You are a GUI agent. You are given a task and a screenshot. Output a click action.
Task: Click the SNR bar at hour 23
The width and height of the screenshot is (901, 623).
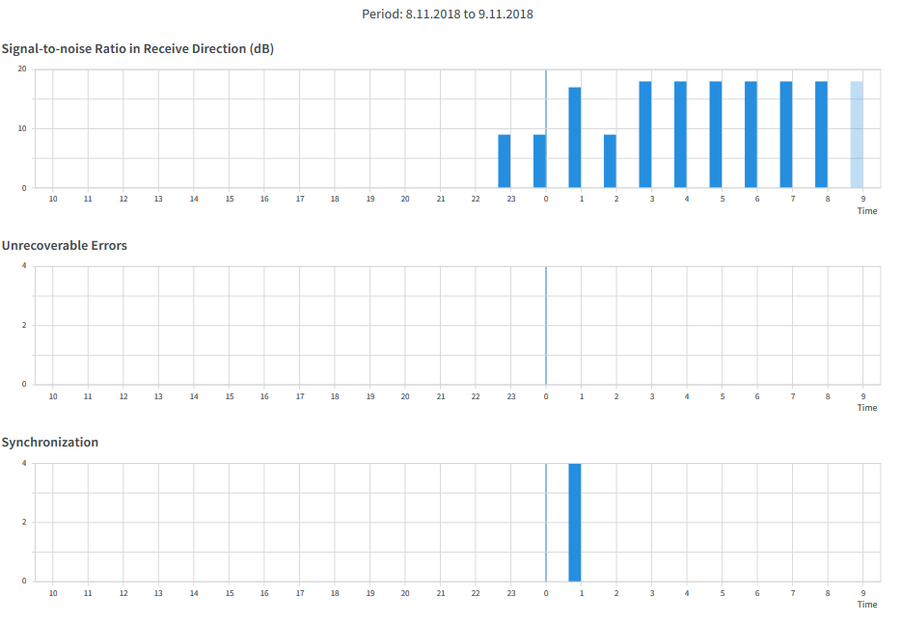(x=504, y=161)
